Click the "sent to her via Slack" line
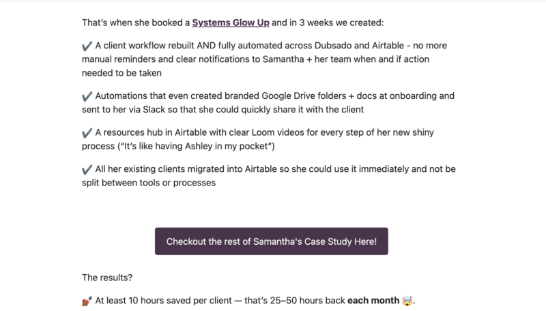 (x=130, y=110)
